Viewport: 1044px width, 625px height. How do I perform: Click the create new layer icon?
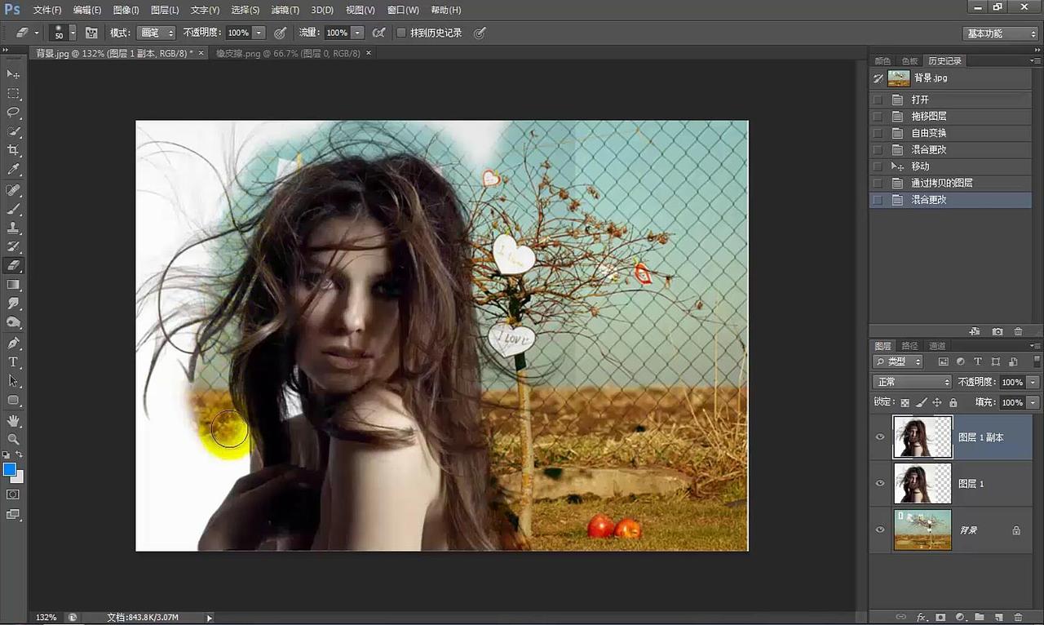tap(998, 617)
